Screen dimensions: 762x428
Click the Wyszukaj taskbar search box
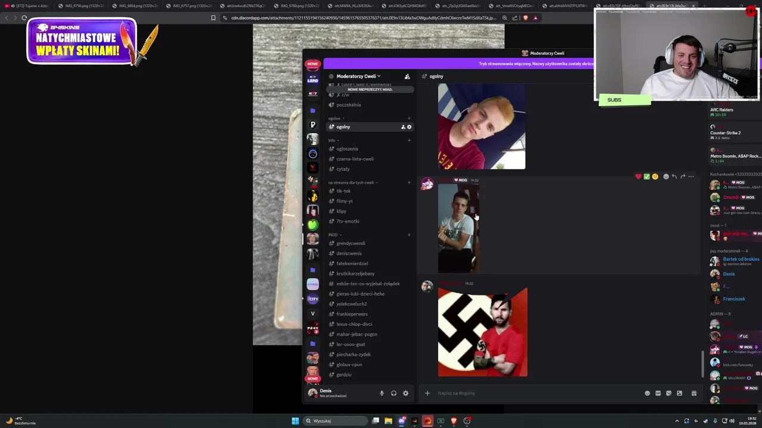coord(336,421)
